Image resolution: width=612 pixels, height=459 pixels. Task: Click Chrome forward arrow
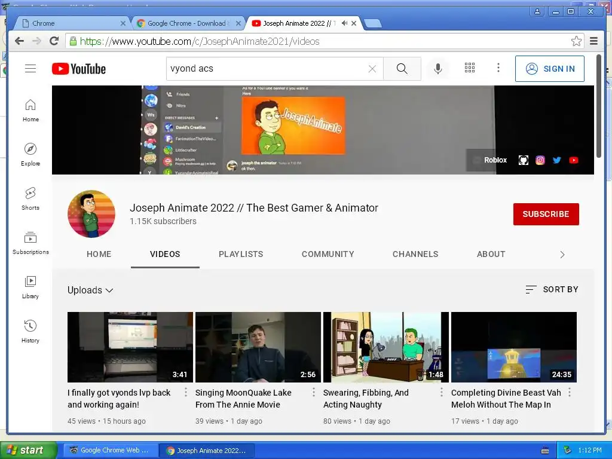click(36, 41)
